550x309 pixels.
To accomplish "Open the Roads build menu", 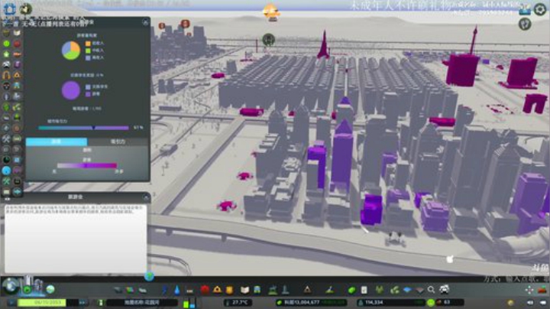I will coord(118,290).
